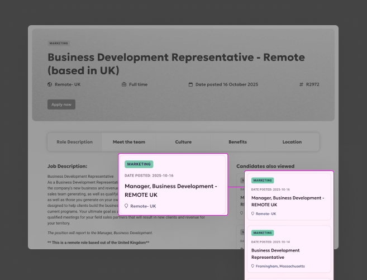Image resolution: width=367 pixels, height=280 pixels.
Task: Click the R2972 job reference number
Action: (x=313, y=84)
